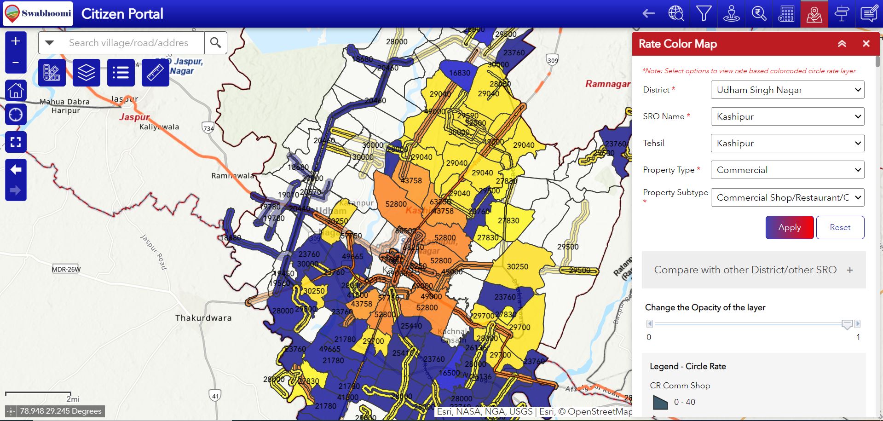Show the legend list tool
This screenshot has height=421, width=883.
point(121,73)
